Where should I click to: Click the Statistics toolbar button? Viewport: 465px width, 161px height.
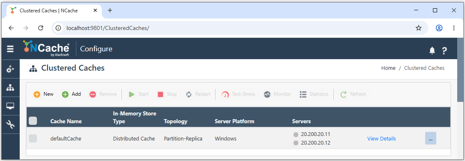tap(314, 94)
